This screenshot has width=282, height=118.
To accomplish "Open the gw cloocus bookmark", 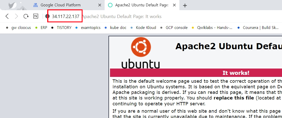I will pyautogui.click(x=19, y=28).
